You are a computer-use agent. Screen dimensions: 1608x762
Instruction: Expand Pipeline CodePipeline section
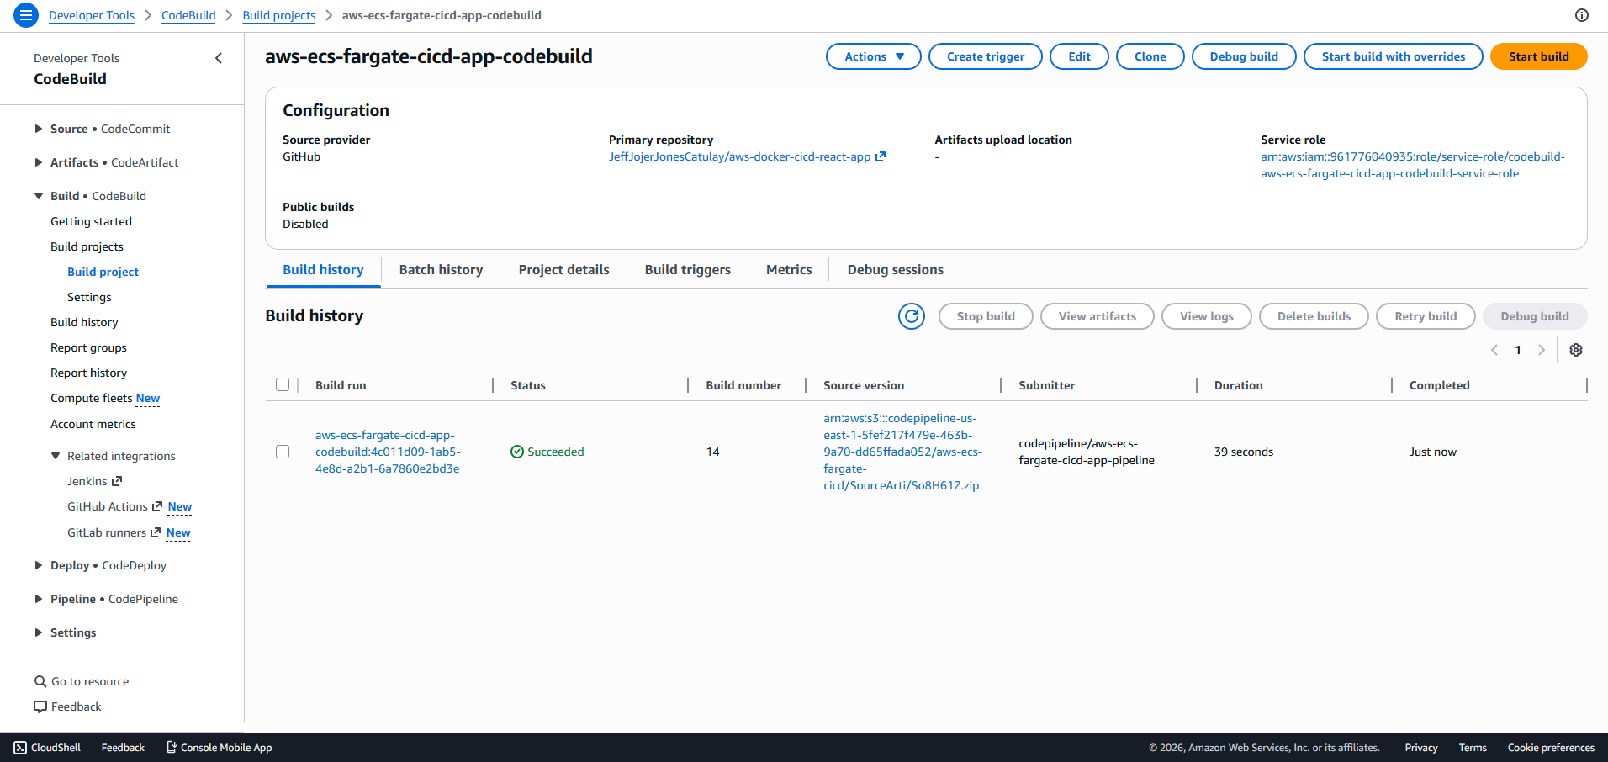point(39,599)
